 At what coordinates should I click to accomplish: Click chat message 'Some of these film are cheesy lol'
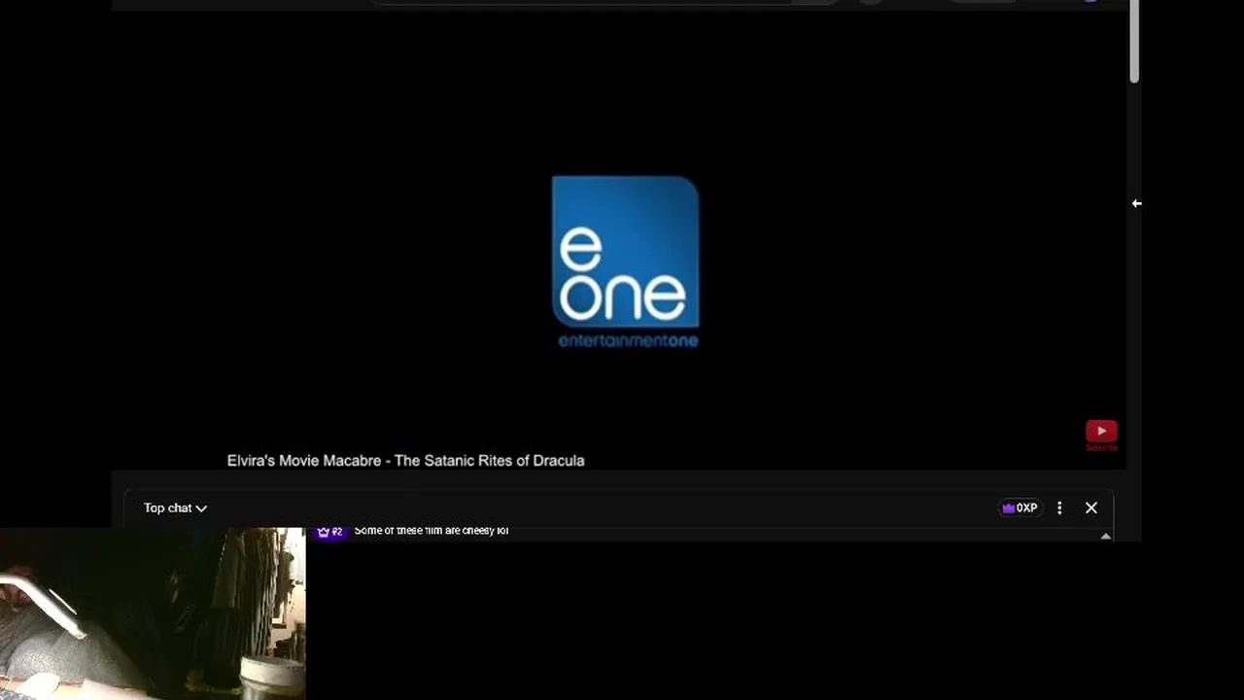[432, 531]
